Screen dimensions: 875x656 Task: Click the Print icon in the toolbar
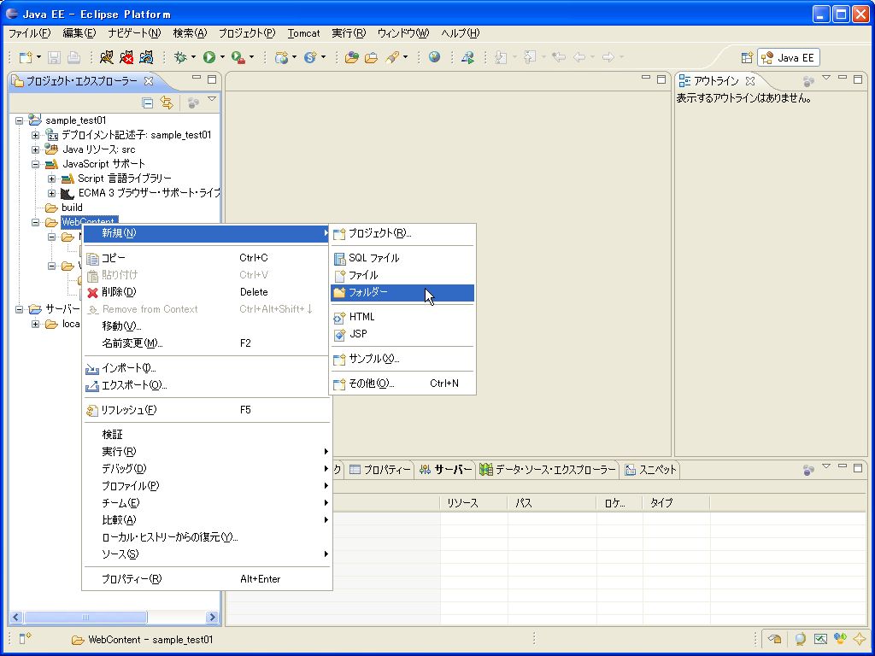click(73, 57)
